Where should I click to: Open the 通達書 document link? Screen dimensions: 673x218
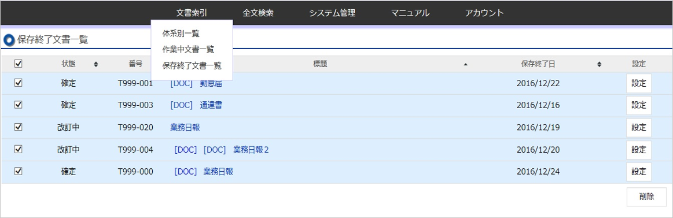tap(211, 105)
